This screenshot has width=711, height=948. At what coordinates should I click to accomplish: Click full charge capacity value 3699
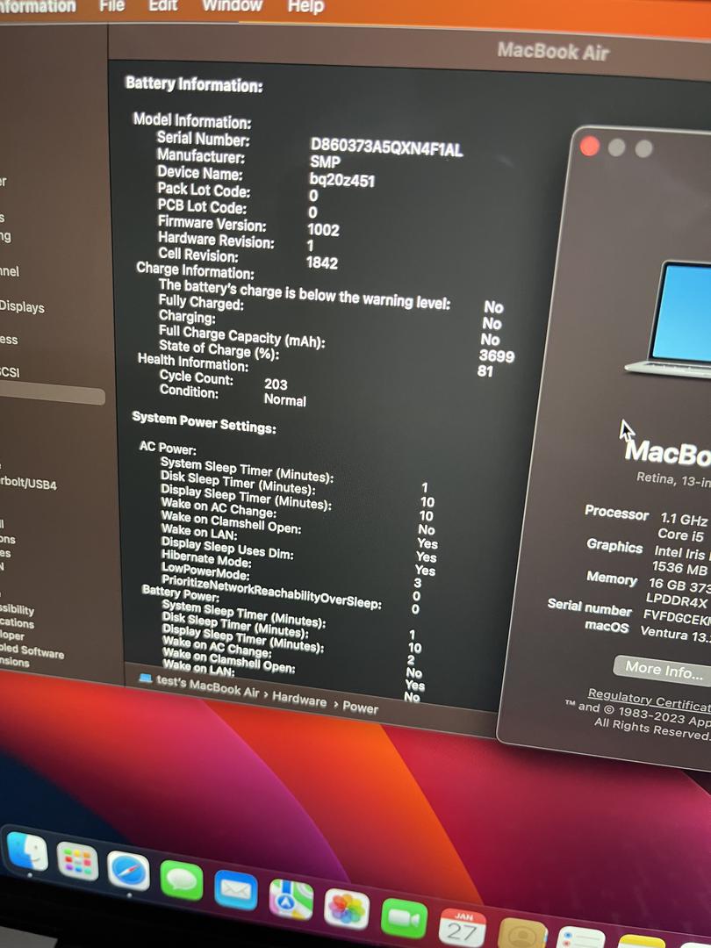tap(497, 355)
